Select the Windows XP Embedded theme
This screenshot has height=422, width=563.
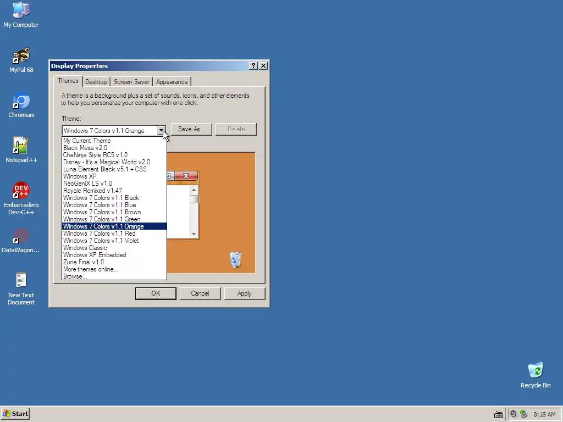point(114,255)
